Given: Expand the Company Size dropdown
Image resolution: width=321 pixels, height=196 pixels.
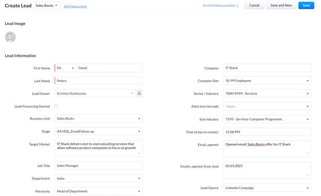Looking at the screenshot, I should 307,81.
